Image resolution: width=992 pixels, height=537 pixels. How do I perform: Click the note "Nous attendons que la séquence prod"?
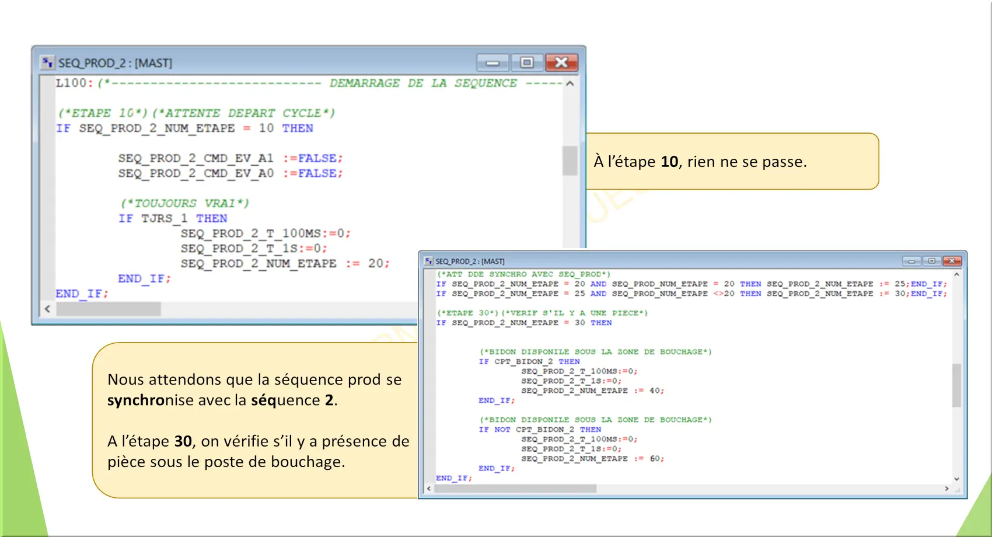(254, 390)
